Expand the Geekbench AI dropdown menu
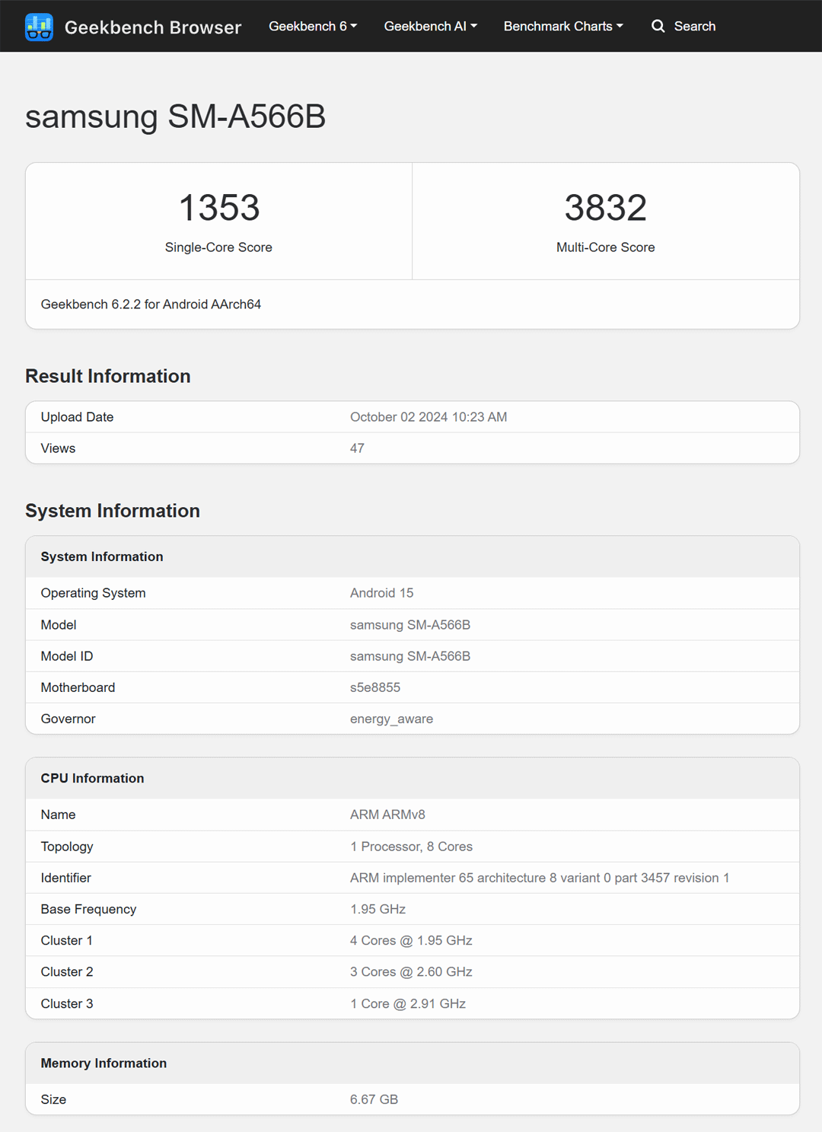The image size is (822, 1132). coord(431,26)
